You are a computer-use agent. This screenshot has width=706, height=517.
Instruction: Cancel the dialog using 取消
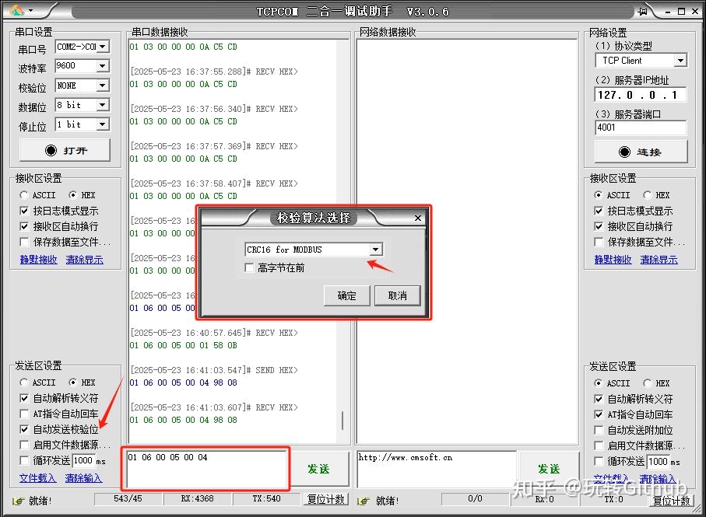click(398, 295)
